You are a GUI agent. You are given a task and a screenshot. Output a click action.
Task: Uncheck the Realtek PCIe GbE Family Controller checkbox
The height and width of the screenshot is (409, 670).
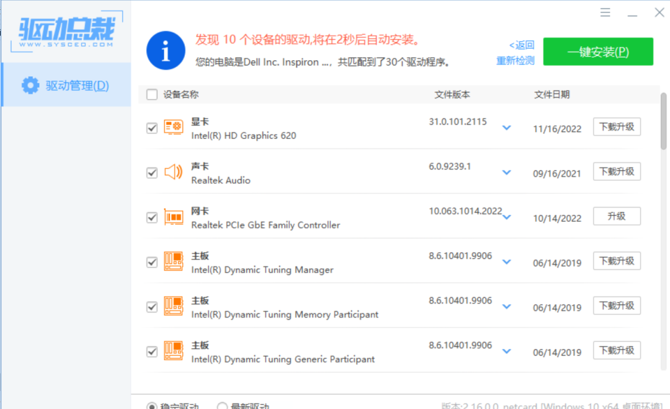coord(152,218)
